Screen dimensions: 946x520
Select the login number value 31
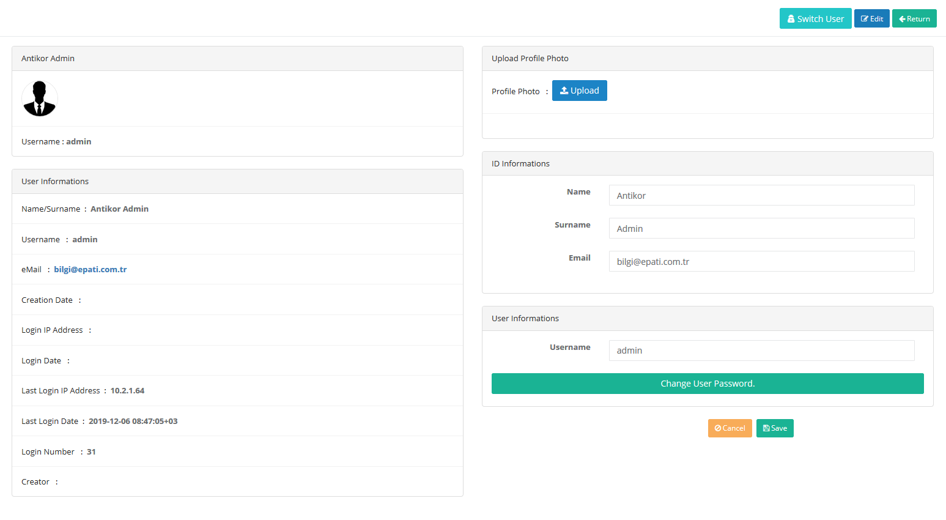pyautogui.click(x=91, y=452)
